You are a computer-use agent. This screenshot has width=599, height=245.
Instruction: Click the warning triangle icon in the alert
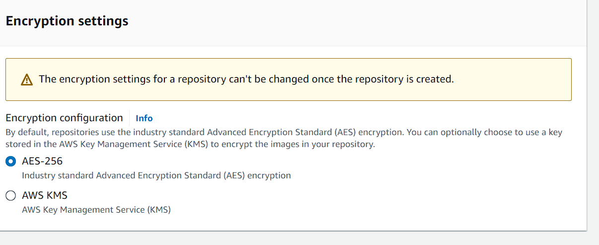click(27, 80)
